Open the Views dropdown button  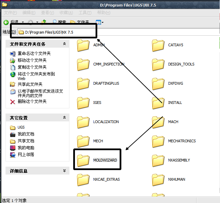(x=100, y=22)
